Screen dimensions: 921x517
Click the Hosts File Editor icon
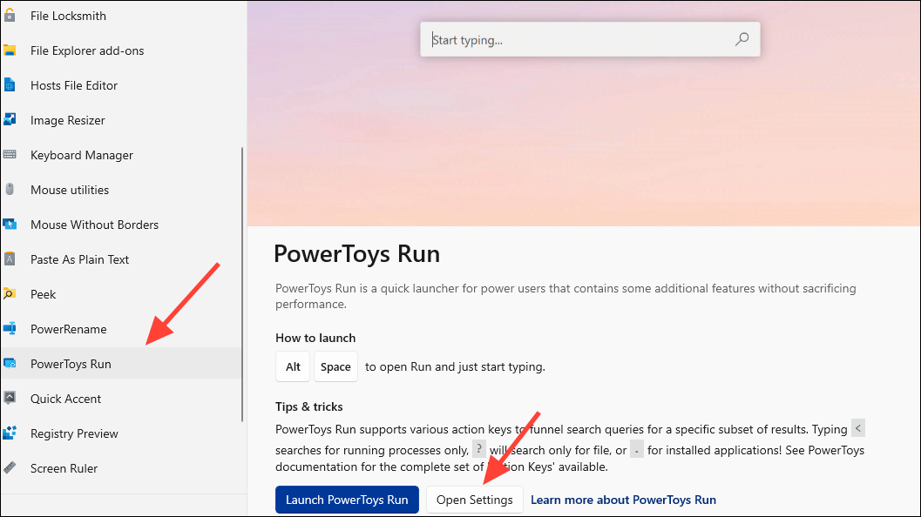click(x=10, y=85)
